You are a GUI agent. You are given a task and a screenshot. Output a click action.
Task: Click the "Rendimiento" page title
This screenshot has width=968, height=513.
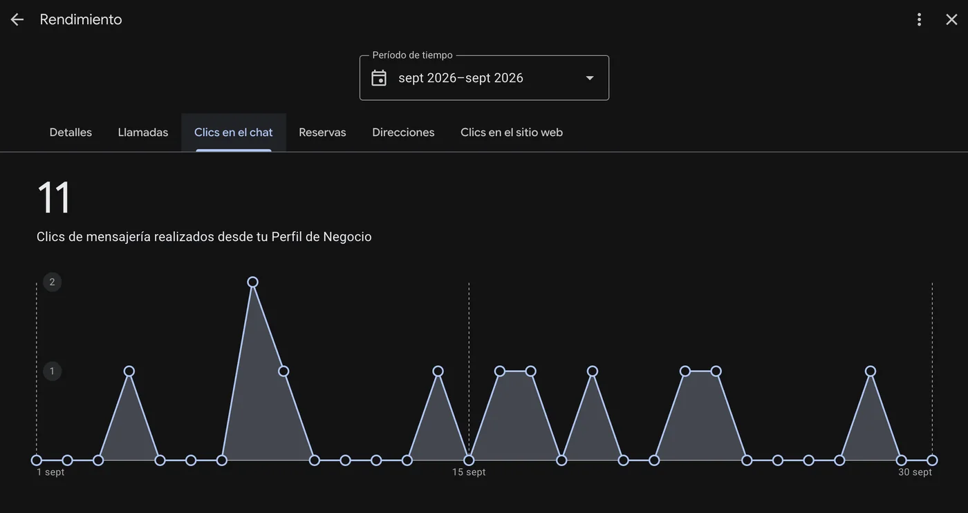81,19
